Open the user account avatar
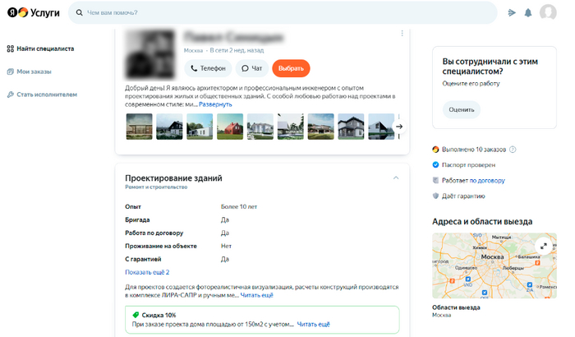 pyautogui.click(x=548, y=13)
